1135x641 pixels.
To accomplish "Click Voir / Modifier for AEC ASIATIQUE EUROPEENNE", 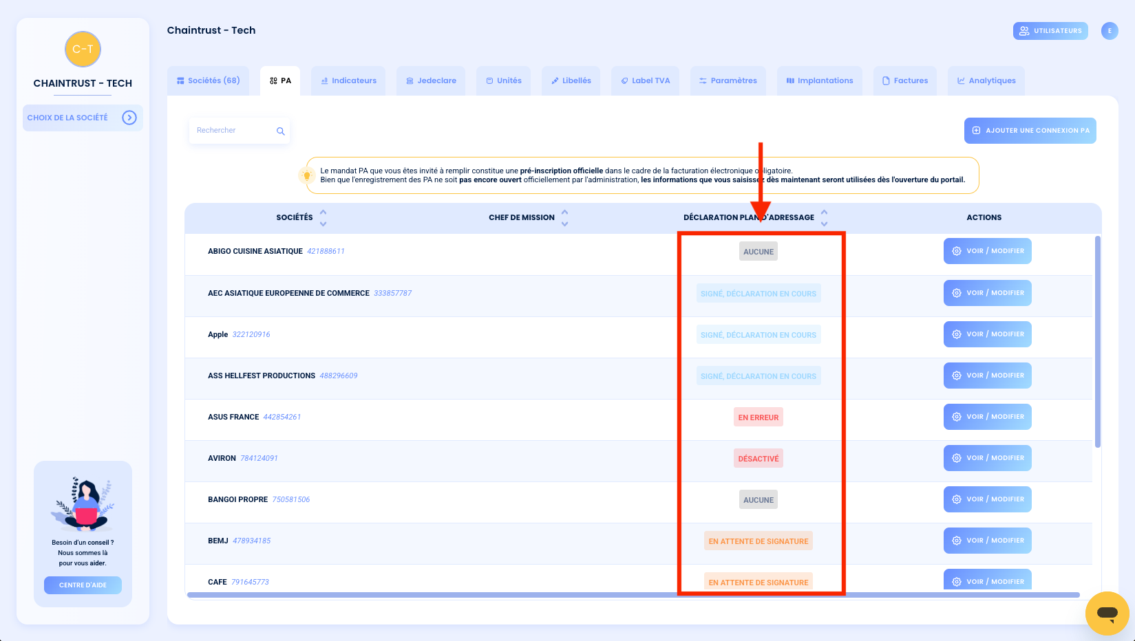I will [x=988, y=293].
